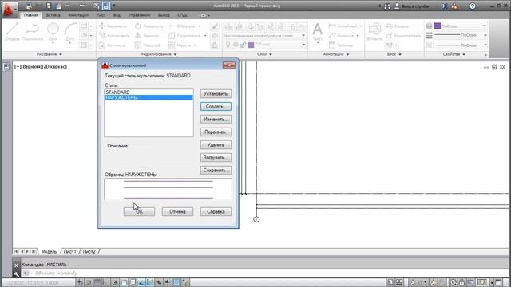Screen dimensions: 511x287
Task: Click the Insert block (Вставить) tool
Action: click(x=374, y=32)
